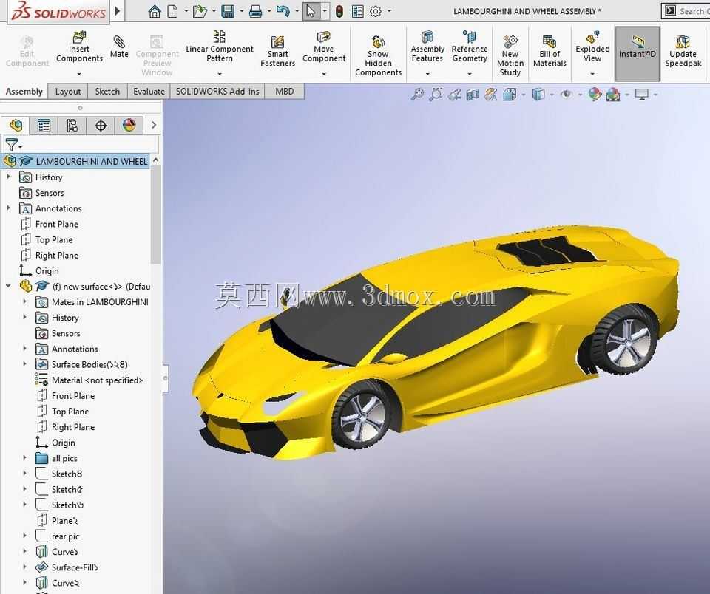710x594 pixels.
Task: Open Assembly Features dropdown arrow
Action: coord(427,74)
